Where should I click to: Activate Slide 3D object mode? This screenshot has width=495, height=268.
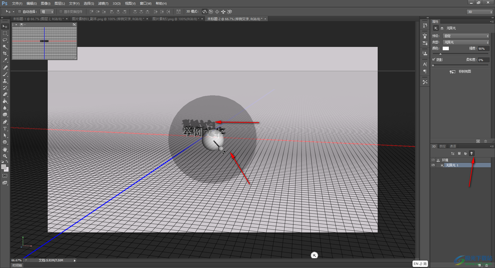click(x=223, y=12)
